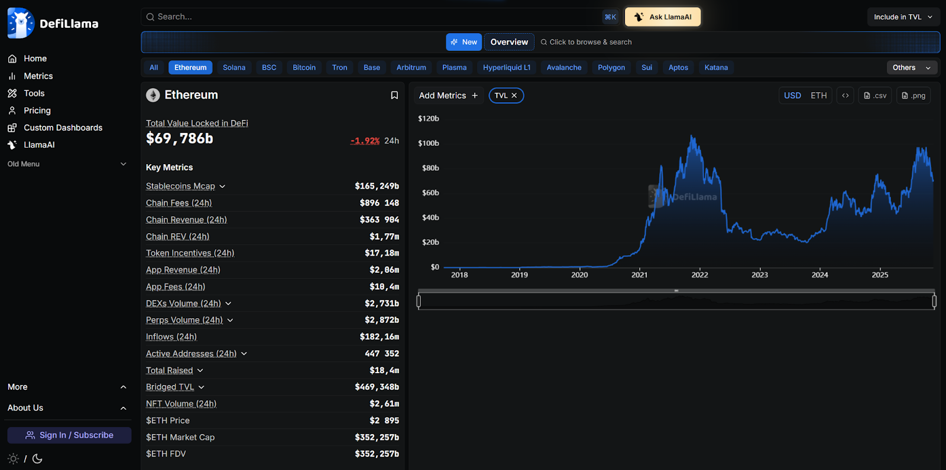Click the DefiLlama logo
The image size is (946, 470).
(x=53, y=24)
